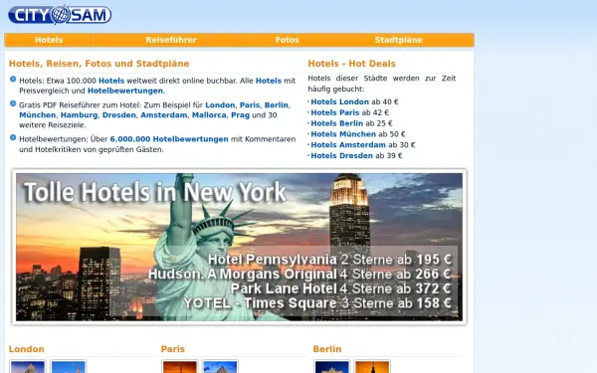Viewport: 597px width, 373px height.
Task: Click the CitySam logo
Action: [x=60, y=15]
